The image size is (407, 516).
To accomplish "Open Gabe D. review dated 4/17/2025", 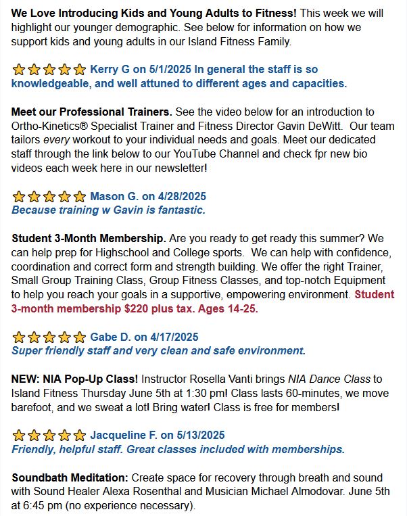I will click(145, 337).
